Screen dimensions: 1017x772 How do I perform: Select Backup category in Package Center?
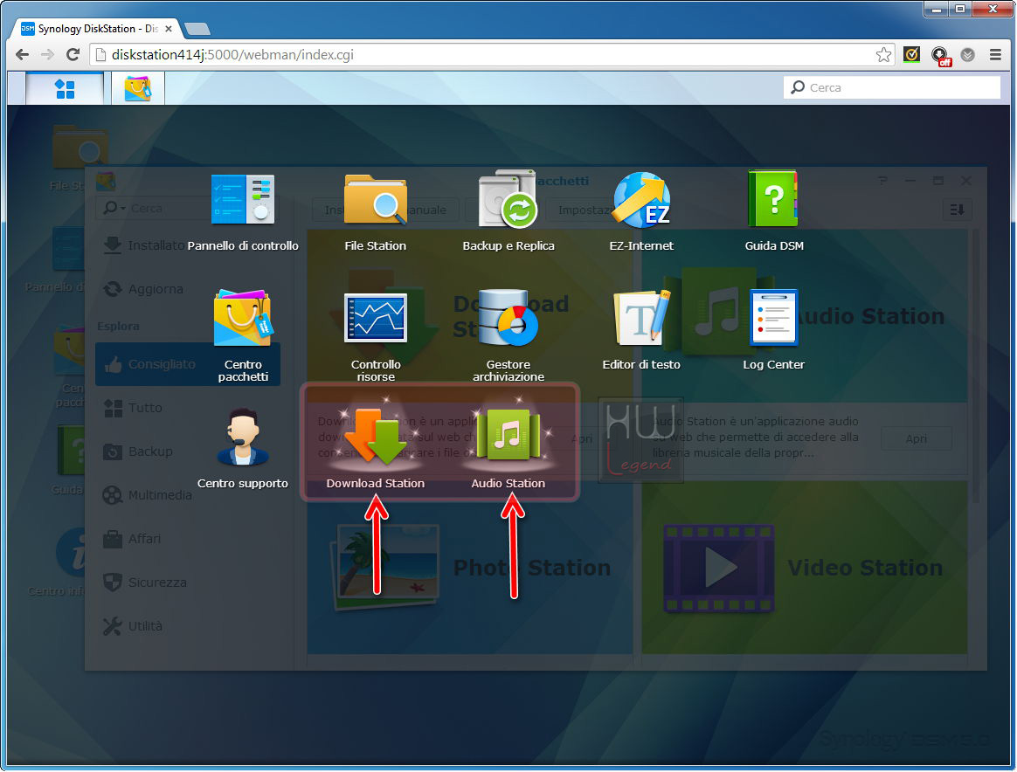[x=138, y=451]
